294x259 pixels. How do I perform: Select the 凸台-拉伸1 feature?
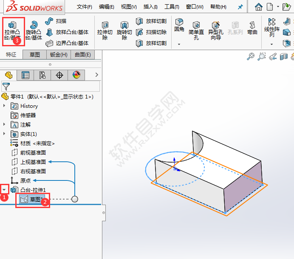click(x=28, y=190)
